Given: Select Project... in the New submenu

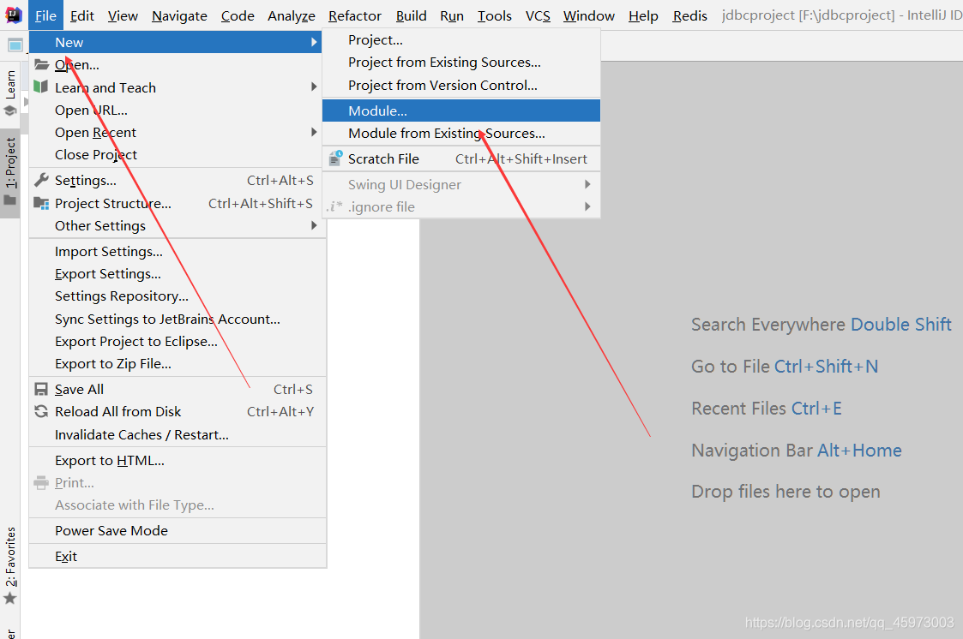Looking at the screenshot, I should click(x=461, y=40).
